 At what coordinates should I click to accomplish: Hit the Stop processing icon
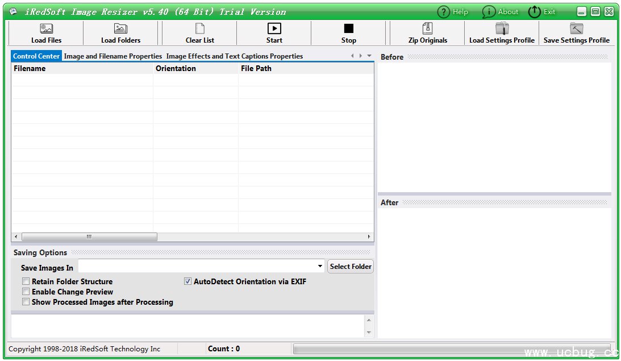point(348,29)
